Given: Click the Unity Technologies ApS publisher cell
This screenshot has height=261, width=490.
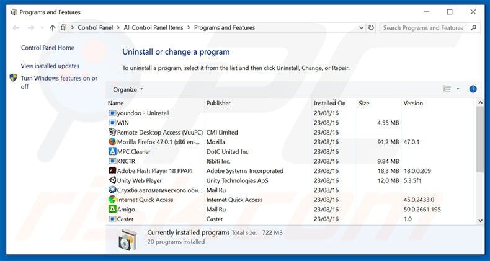Looking at the screenshot, I should click(237, 180).
